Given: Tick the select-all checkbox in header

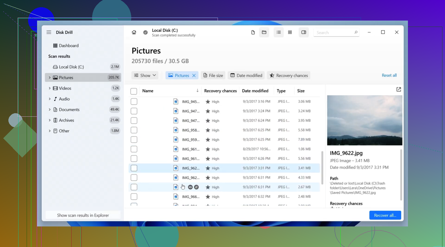Looking at the screenshot, I should pyautogui.click(x=134, y=91).
